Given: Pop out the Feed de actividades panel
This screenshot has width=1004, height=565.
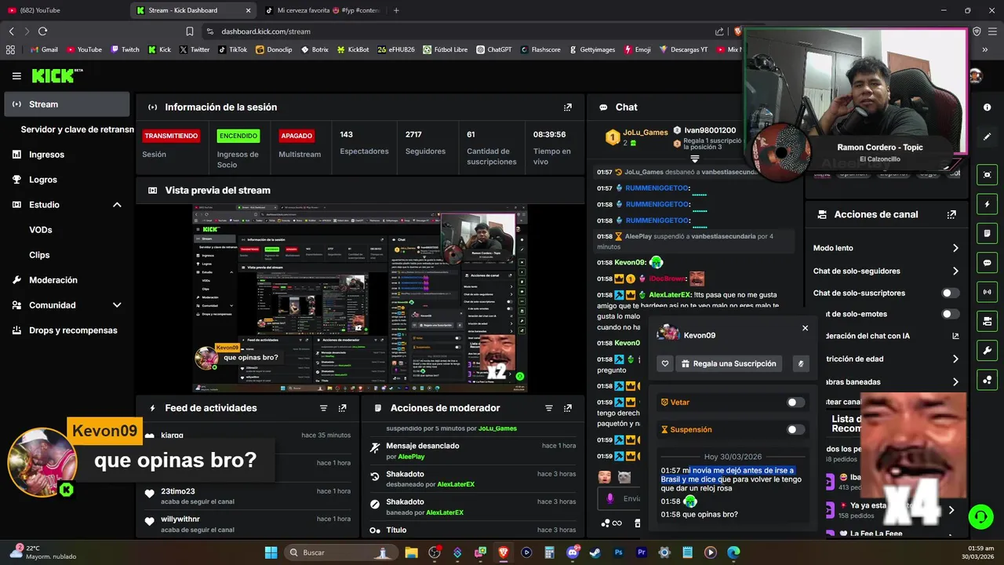Looking at the screenshot, I should [x=342, y=408].
